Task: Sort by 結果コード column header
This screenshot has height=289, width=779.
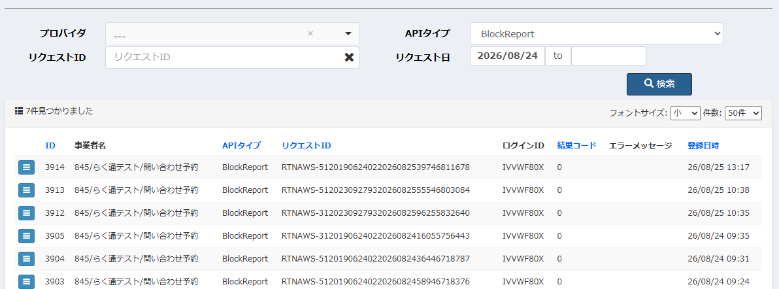Action: (576, 146)
